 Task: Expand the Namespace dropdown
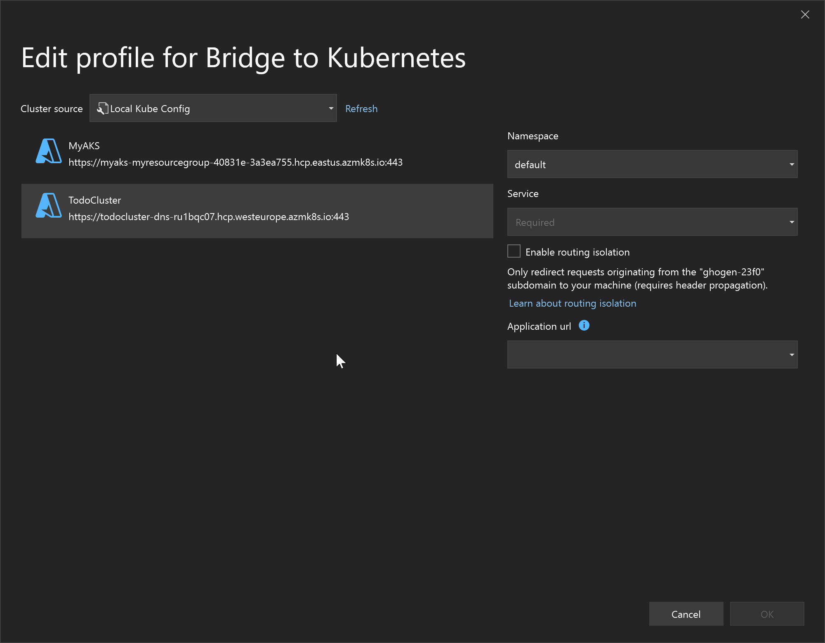[791, 164]
